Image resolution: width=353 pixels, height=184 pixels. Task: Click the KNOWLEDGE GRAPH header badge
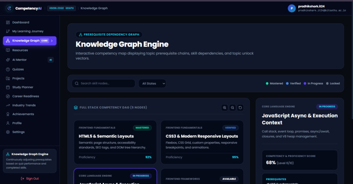61,8
